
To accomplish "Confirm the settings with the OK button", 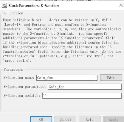I will click(41, 119).
